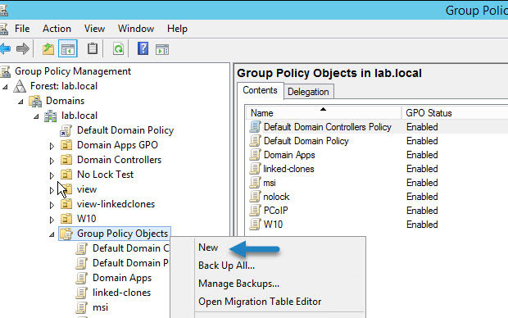The image size is (508, 318).
Task: Choose New from the context menu
Action: point(208,248)
